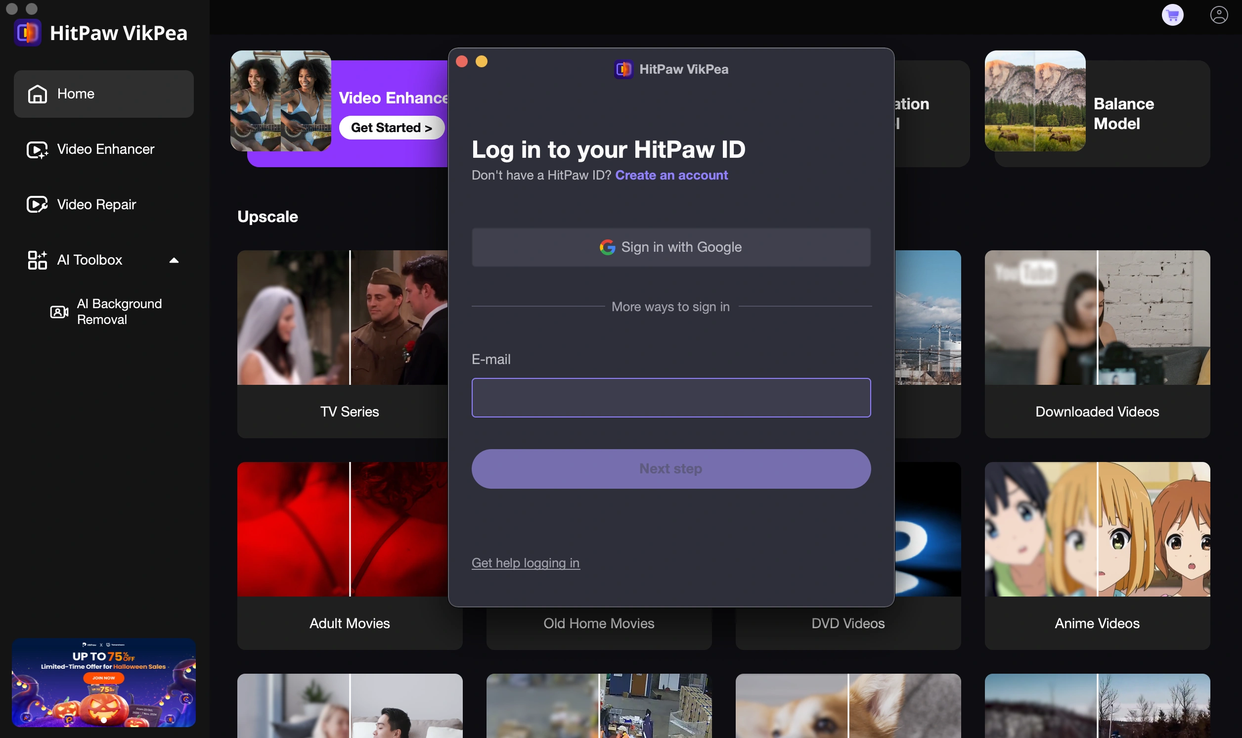Open AI Toolbox menu item

[103, 260]
